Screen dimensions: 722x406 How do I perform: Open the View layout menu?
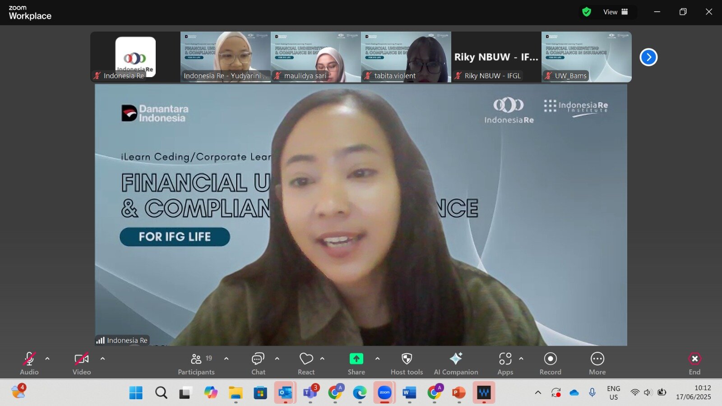(616, 12)
